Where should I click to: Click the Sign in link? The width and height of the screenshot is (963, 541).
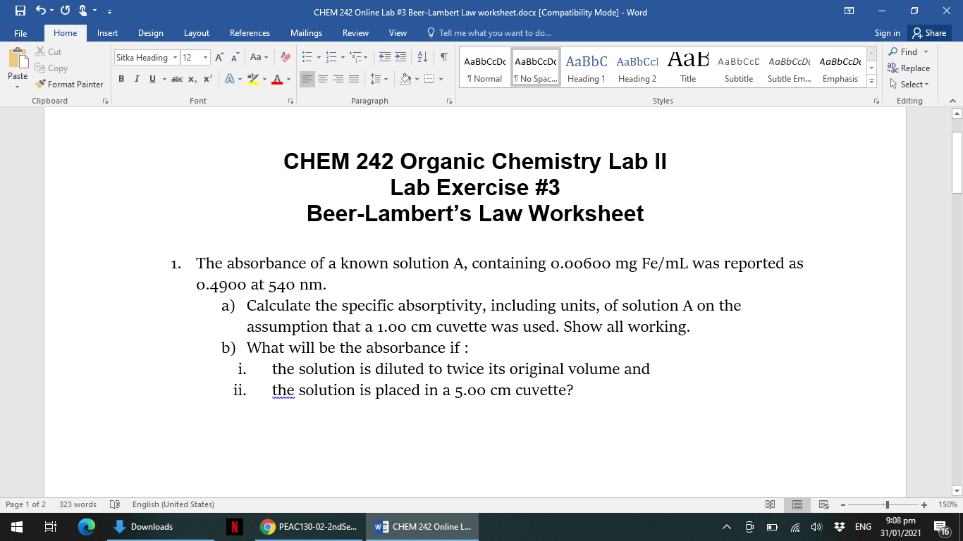pyautogui.click(x=887, y=32)
